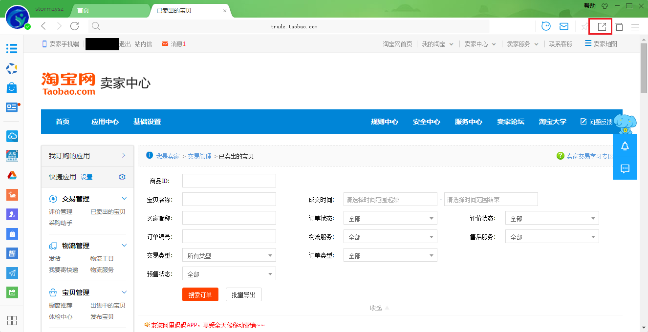Click the 商品ID input field
648x332 pixels.
click(229, 181)
